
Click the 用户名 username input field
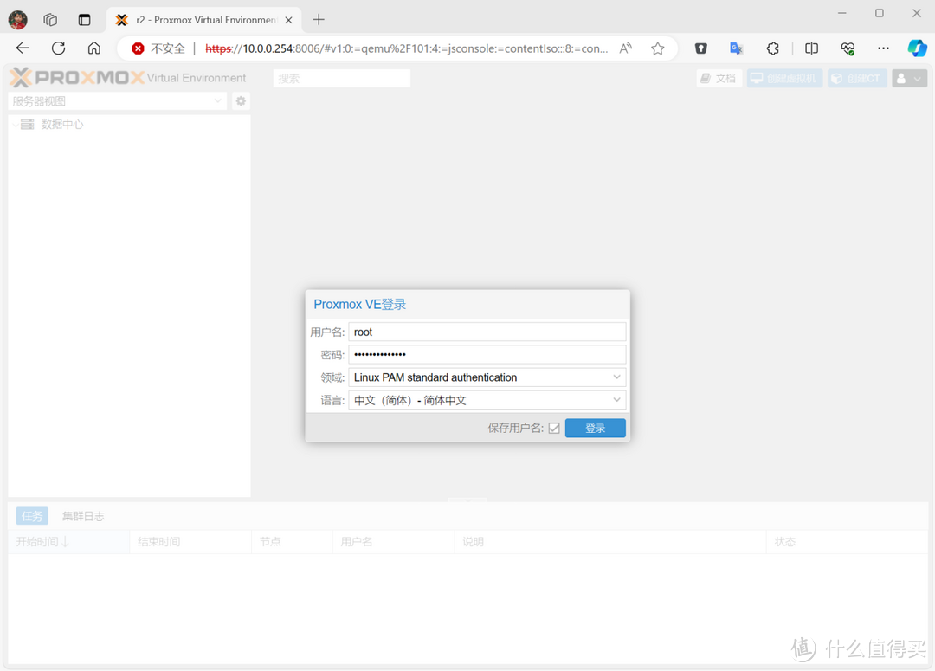click(487, 332)
